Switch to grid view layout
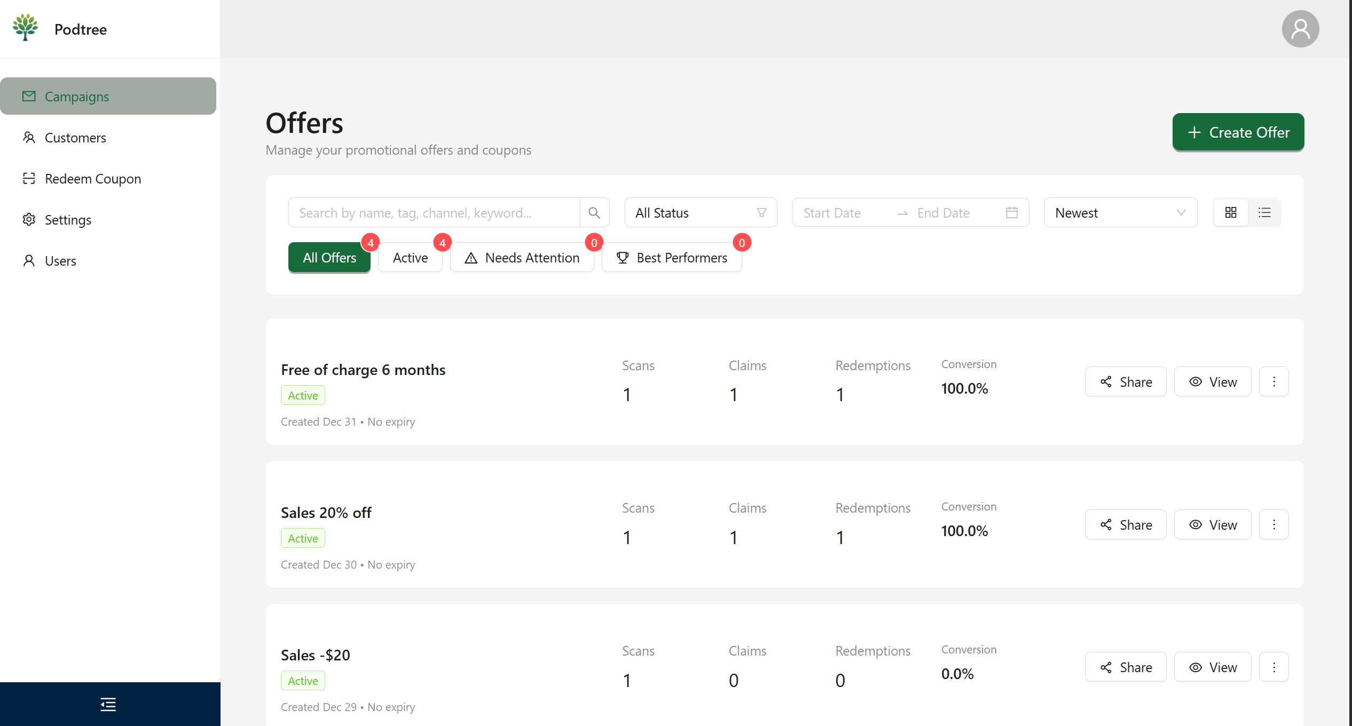 1231,213
